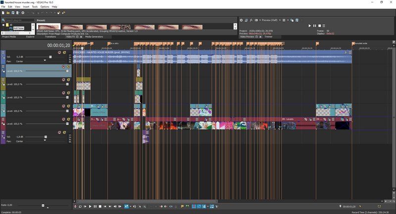Expand the All plug-ins tree folder

click(x=3, y=24)
